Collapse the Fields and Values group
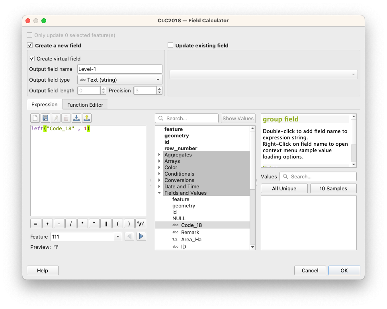 [x=159, y=193]
